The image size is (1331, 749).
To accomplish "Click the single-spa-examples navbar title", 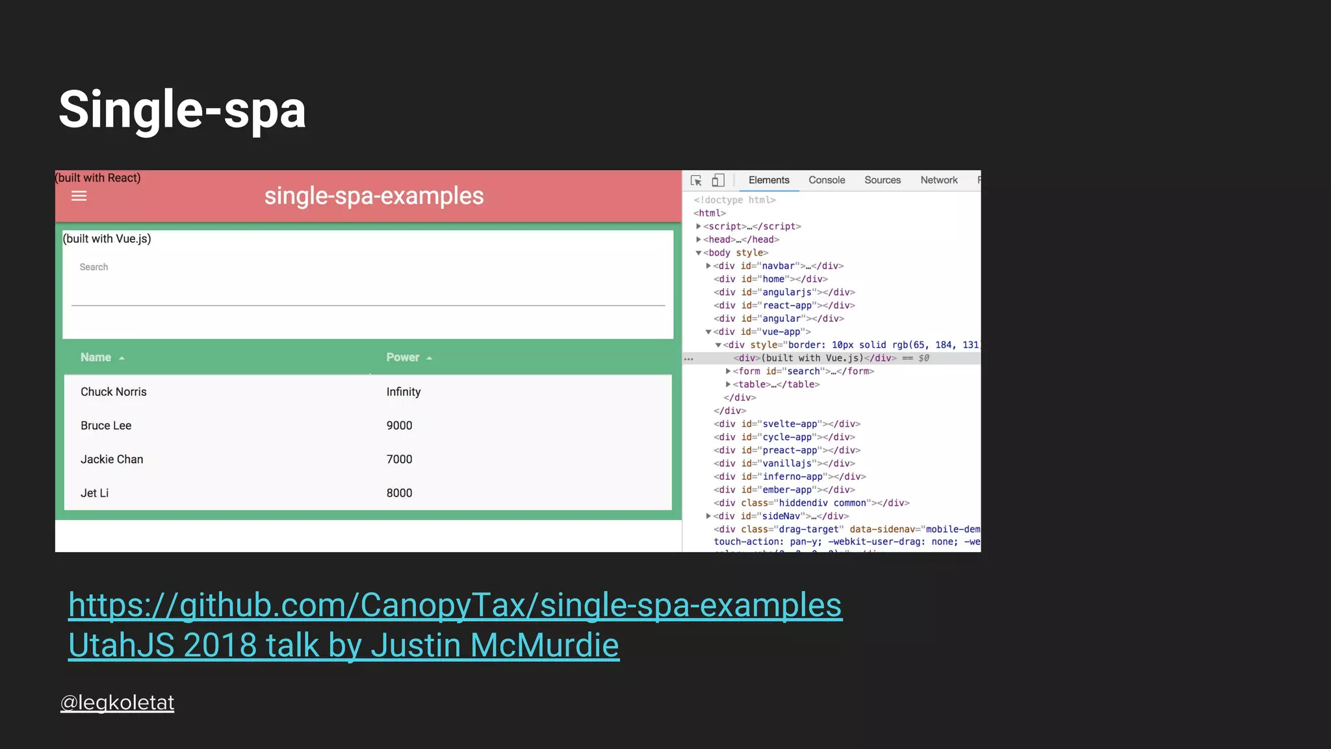I will (374, 196).
